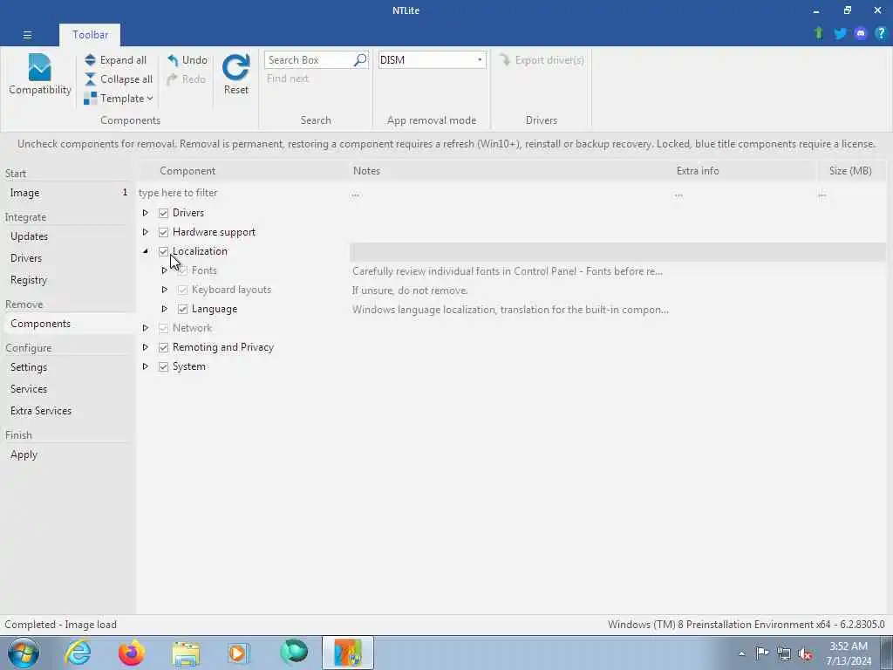This screenshot has width=893, height=670.
Task: Expand the Network node
Action: coord(146,328)
